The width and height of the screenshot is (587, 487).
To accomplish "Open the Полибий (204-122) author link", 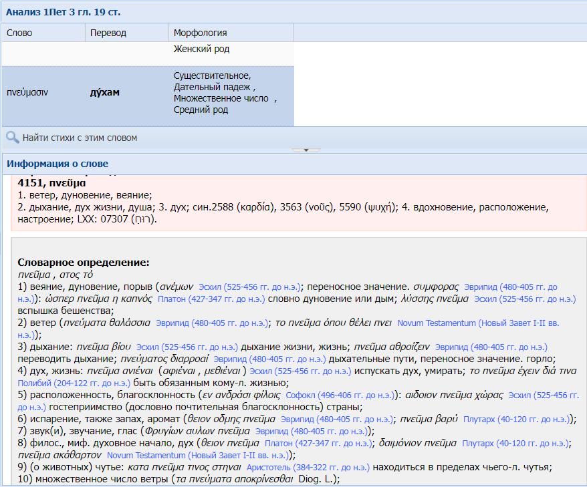I will pyautogui.click(x=74, y=383).
